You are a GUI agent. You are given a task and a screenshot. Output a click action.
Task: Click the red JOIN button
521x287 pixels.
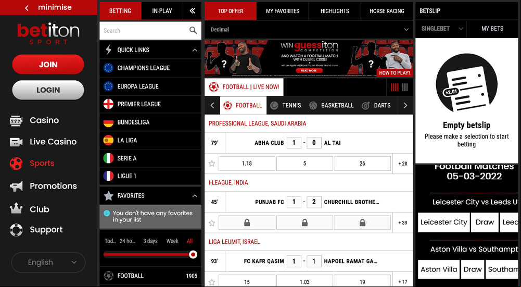(x=48, y=65)
